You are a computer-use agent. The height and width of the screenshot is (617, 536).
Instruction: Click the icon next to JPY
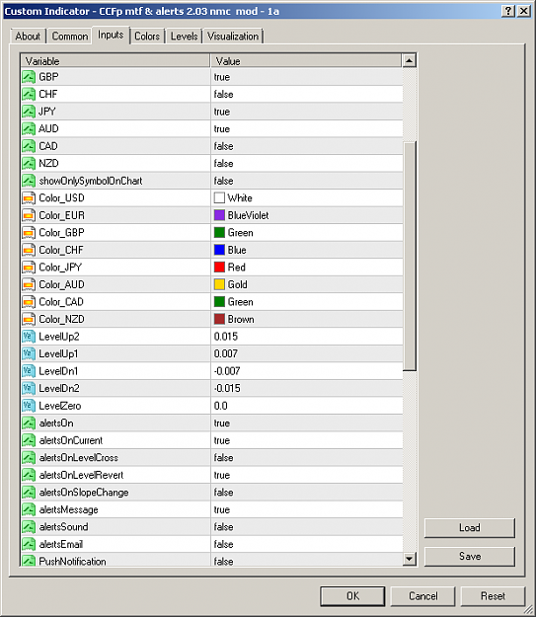click(x=29, y=112)
